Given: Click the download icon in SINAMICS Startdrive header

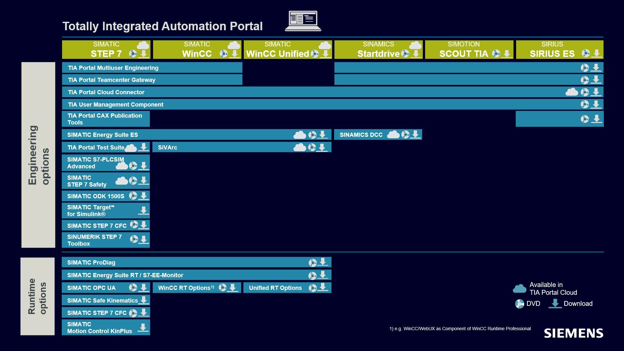Looking at the screenshot, I should 416,54.
